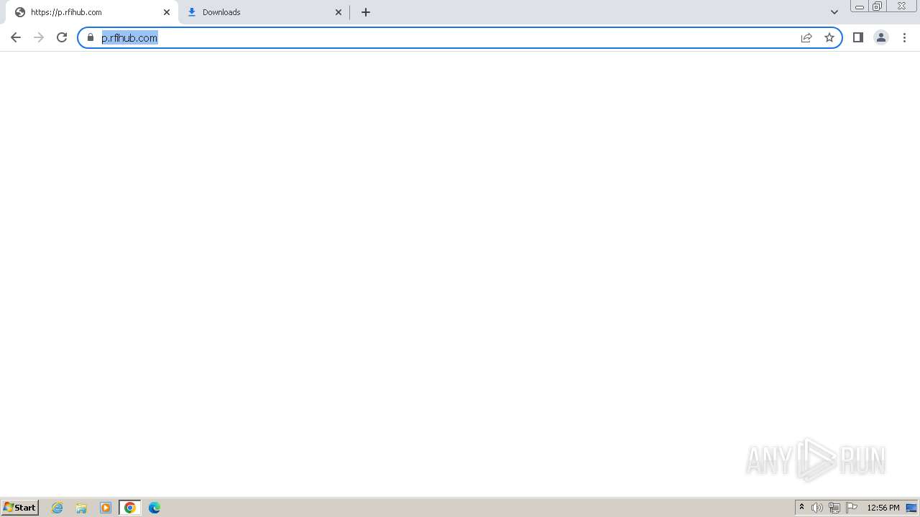Open Action Center flag icon
The height and width of the screenshot is (517, 920).
[852, 508]
